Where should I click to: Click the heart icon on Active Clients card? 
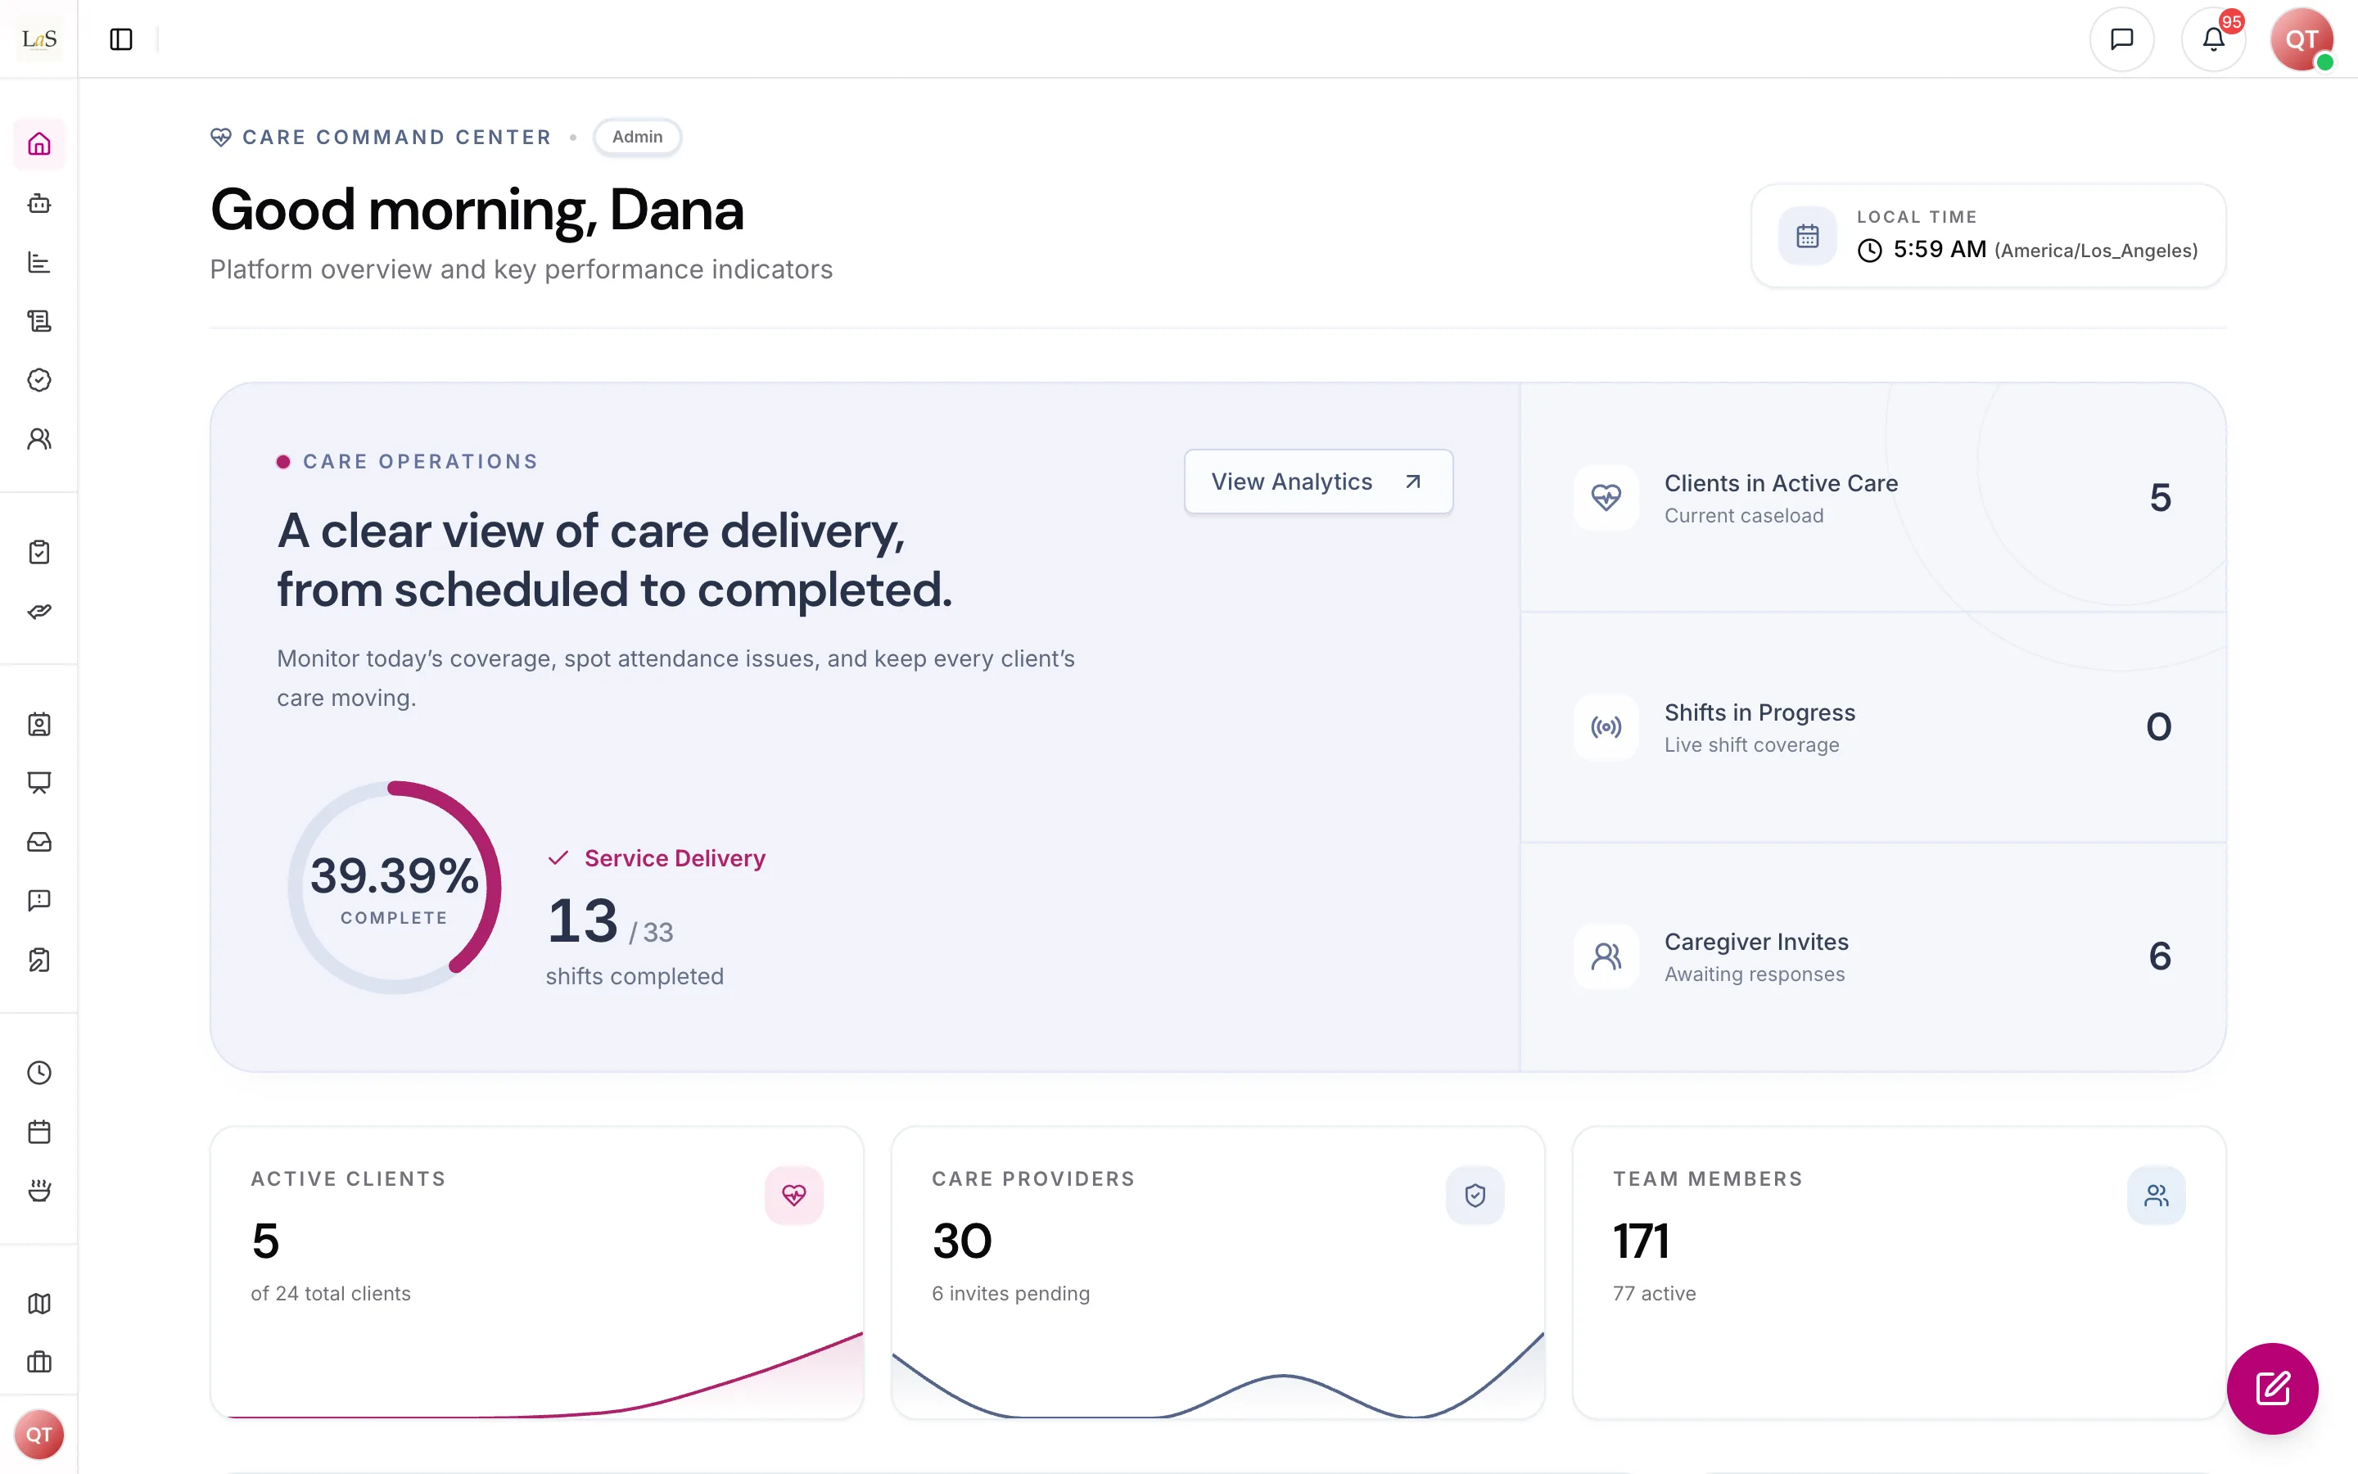tap(794, 1196)
